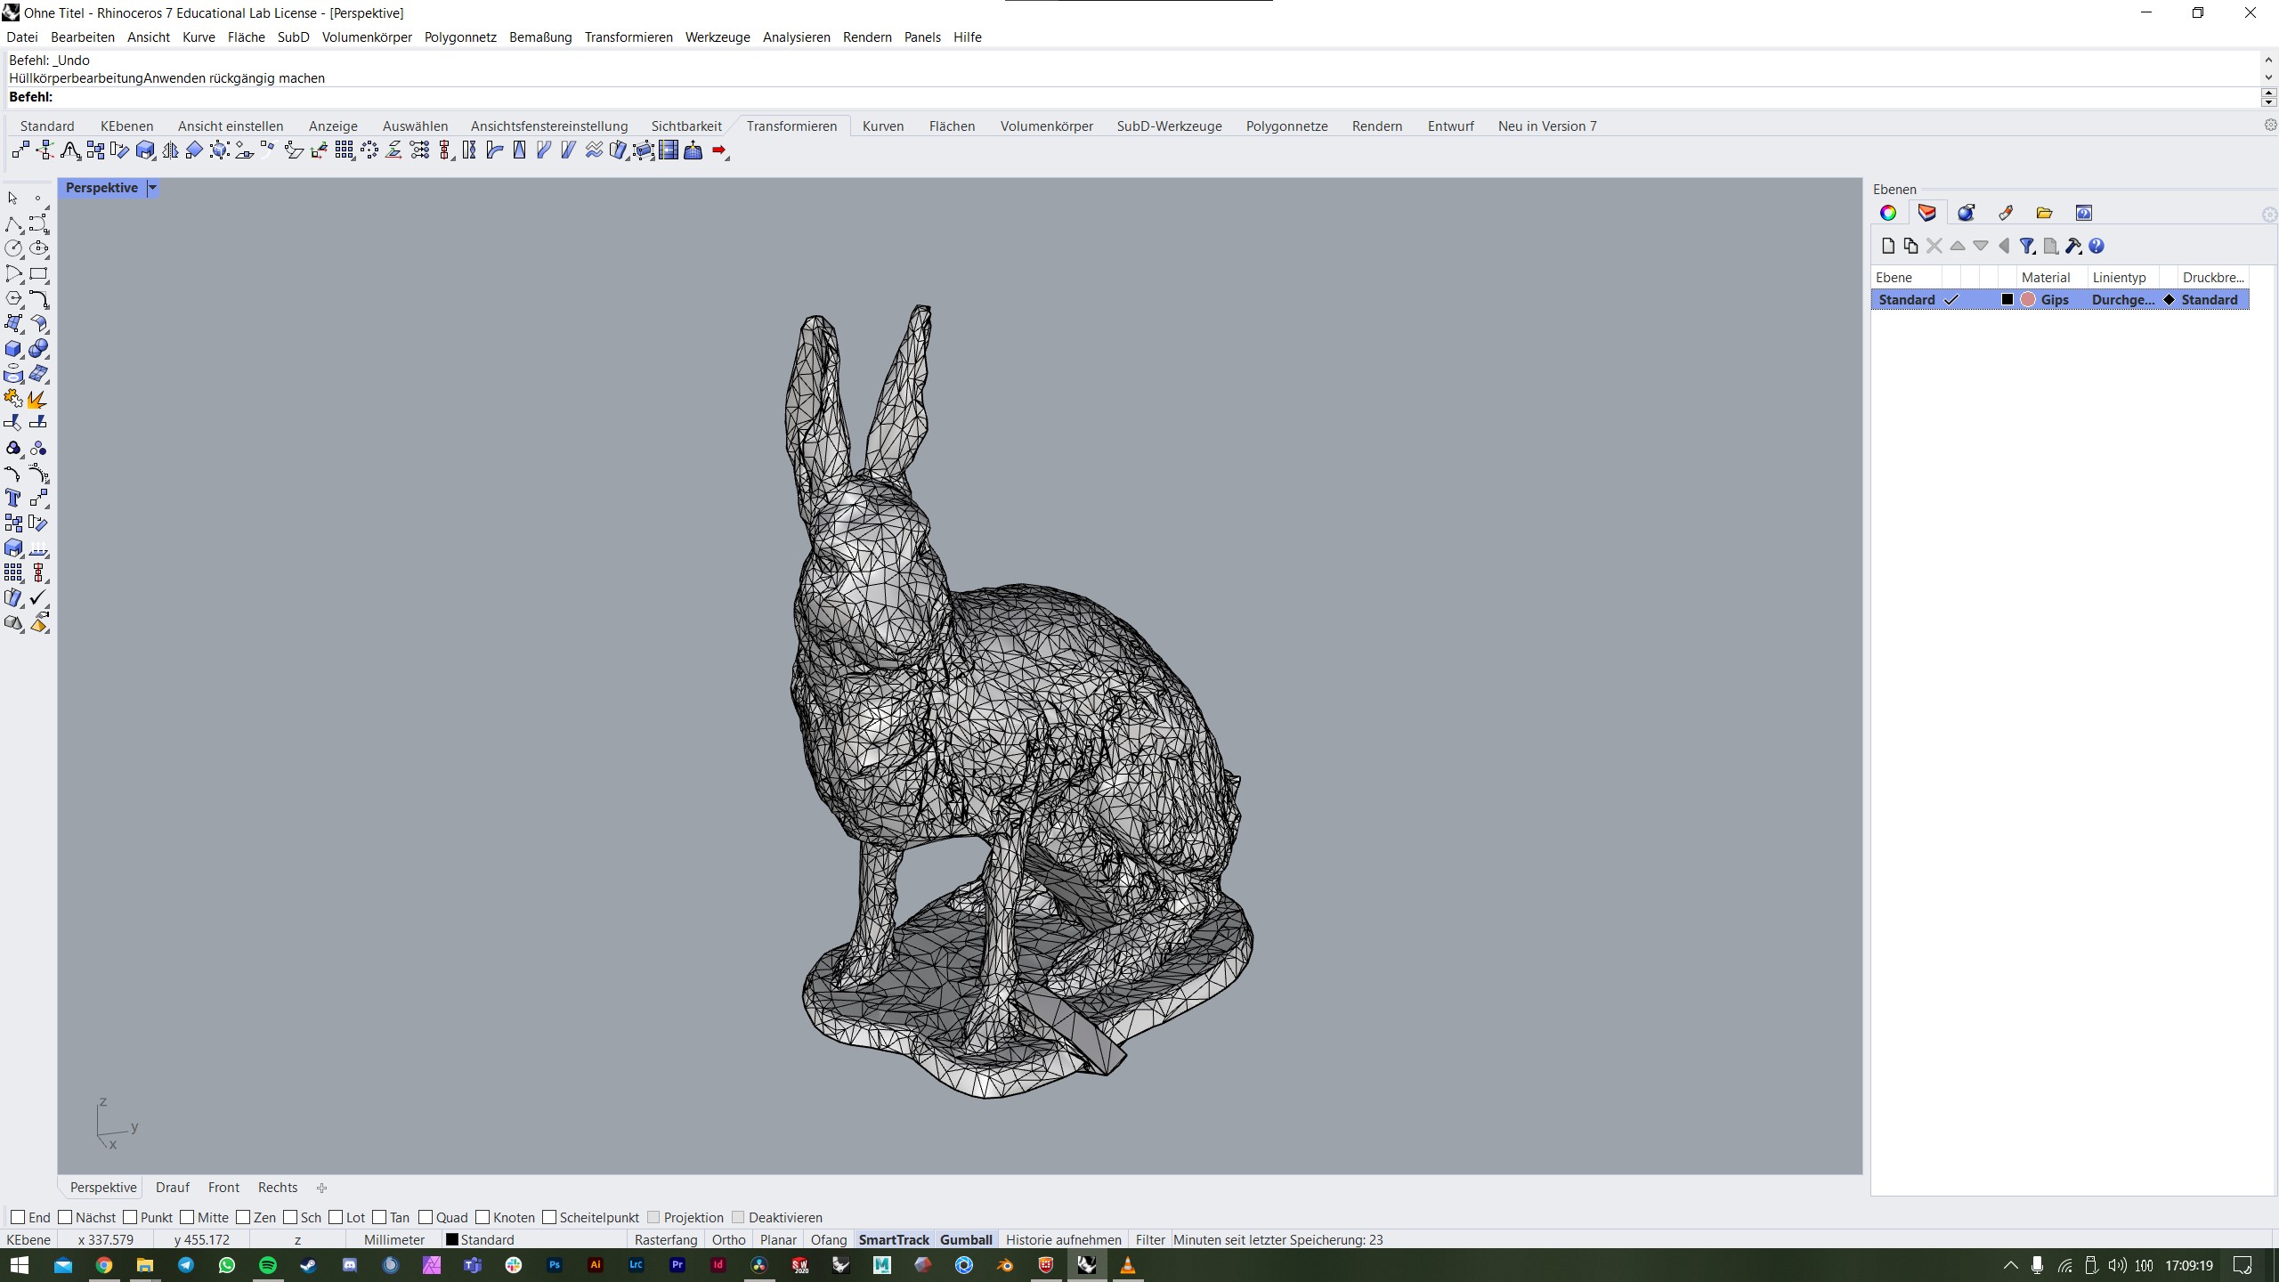This screenshot has height=1282, width=2279.
Task: Choose the Polyline tool in left sidebar
Action: 13,223
